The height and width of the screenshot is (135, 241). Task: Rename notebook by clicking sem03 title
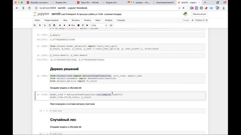coord(56,14)
